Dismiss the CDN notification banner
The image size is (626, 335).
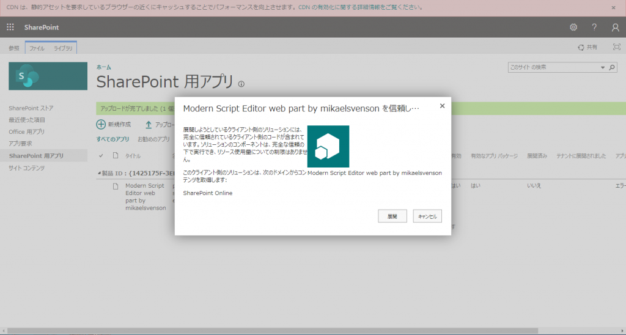tap(614, 7)
